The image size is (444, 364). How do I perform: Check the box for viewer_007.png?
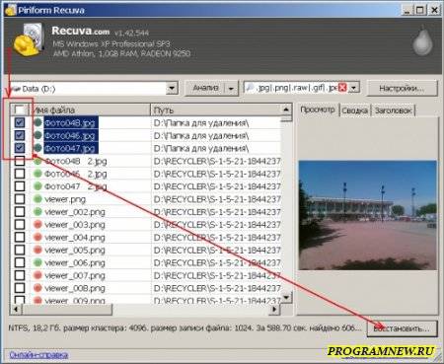click(x=20, y=275)
